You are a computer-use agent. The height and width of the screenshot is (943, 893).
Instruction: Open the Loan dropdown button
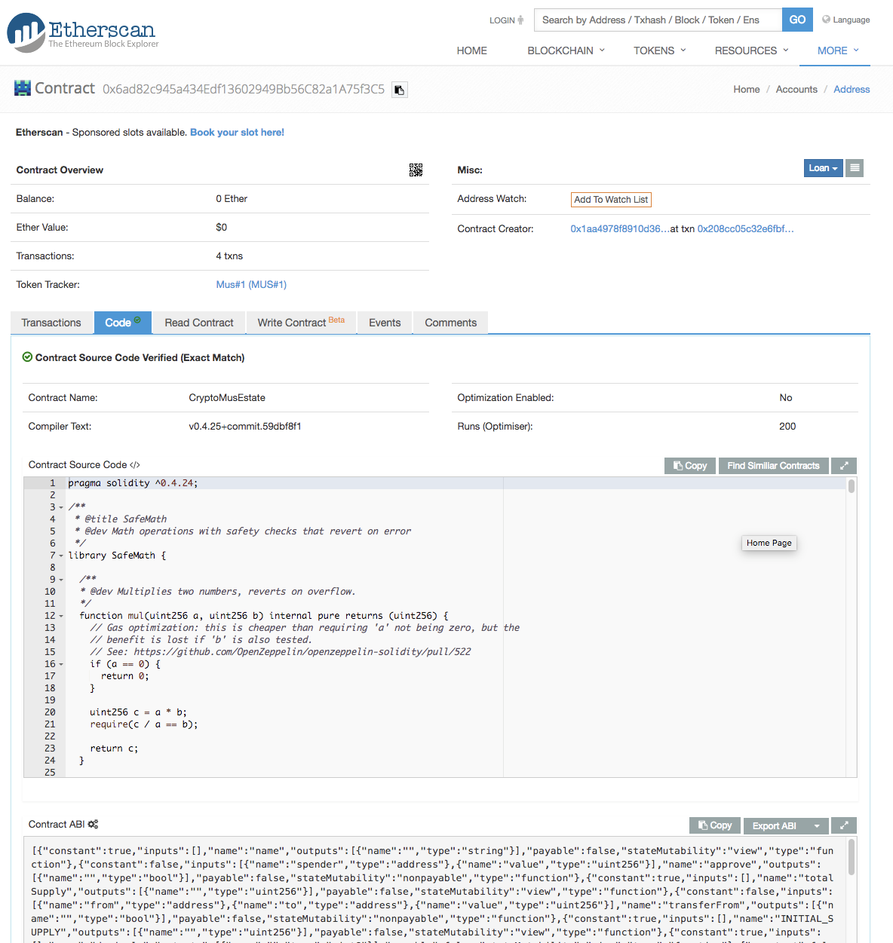coord(823,168)
